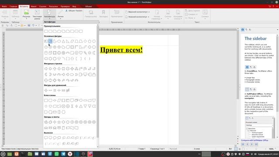
Task: Click the sidebar first page arrow button
Action: coord(243,144)
